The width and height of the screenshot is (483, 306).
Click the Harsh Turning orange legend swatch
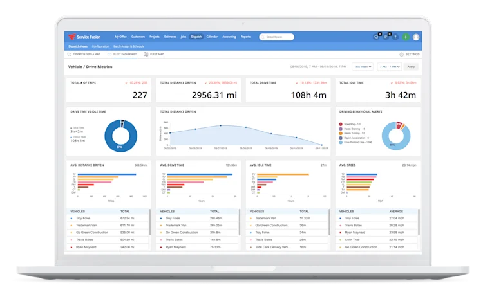pyautogui.click(x=341, y=134)
